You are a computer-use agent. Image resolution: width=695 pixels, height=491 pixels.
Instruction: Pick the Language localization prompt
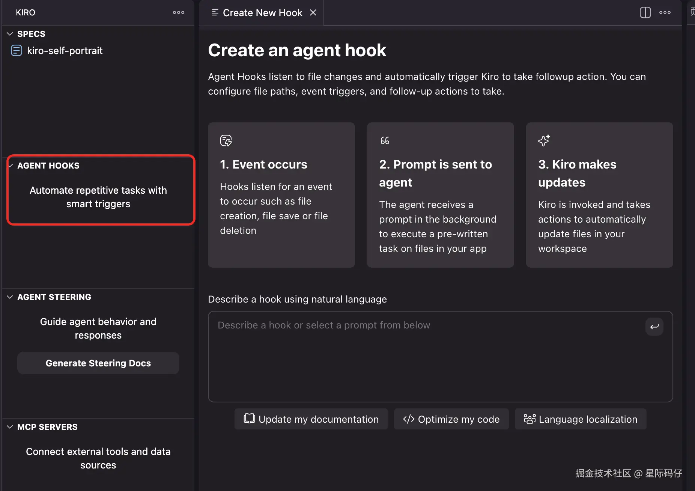(x=580, y=419)
